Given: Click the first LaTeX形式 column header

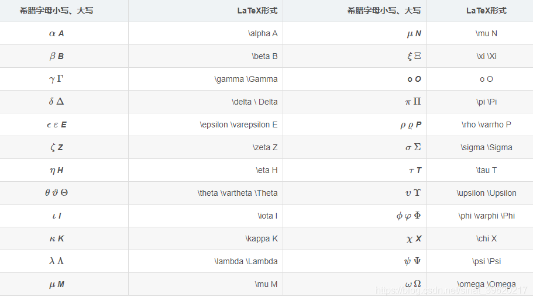Looking at the screenshot, I should [257, 11].
